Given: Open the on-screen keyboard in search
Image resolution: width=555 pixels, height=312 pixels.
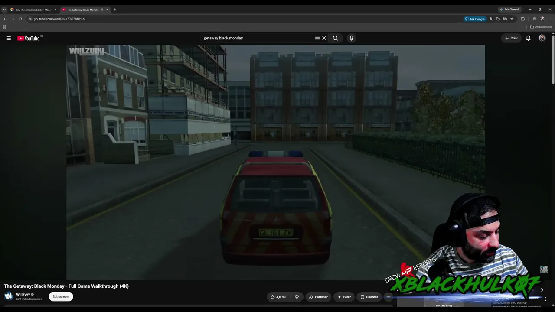Looking at the screenshot, I should pyautogui.click(x=317, y=38).
